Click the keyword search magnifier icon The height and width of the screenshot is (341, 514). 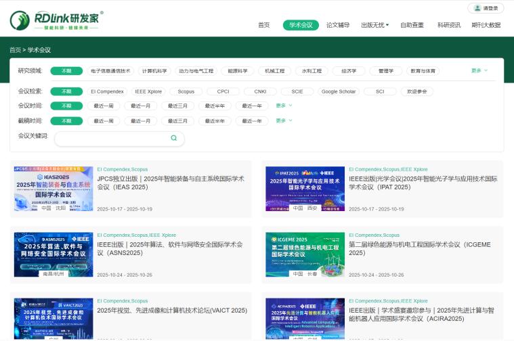tap(173, 138)
